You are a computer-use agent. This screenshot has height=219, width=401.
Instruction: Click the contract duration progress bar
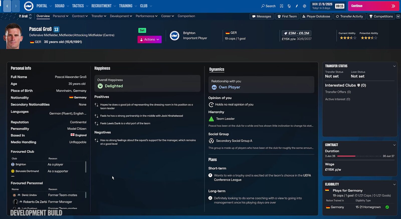[x=359, y=156]
